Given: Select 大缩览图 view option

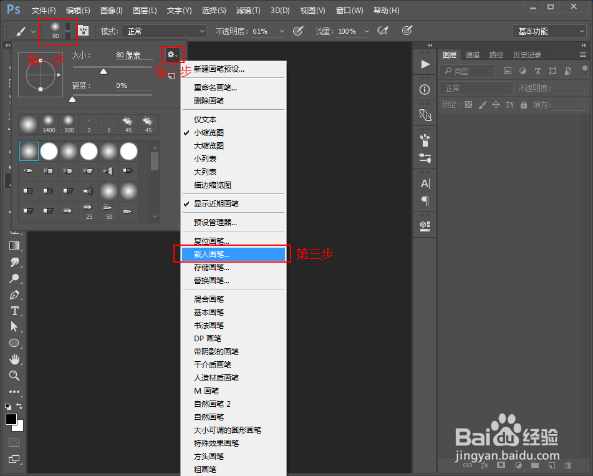Looking at the screenshot, I should (x=233, y=146).
